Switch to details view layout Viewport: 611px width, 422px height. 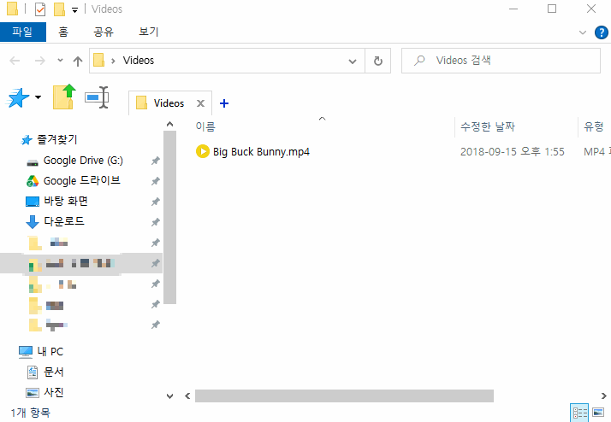[579, 413]
